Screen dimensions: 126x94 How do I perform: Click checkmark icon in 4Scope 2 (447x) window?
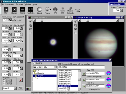76,22
